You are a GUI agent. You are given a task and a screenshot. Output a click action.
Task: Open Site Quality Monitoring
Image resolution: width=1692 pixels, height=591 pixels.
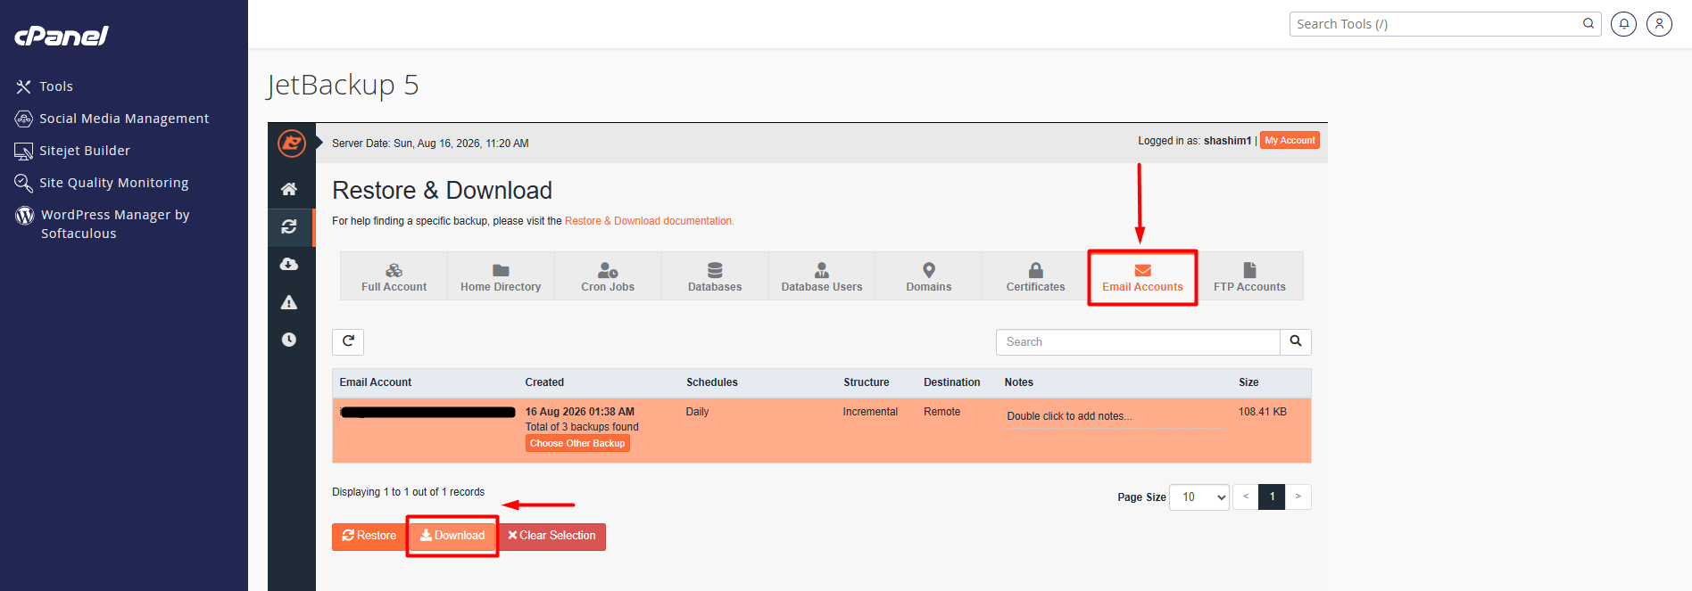[x=102, y=183]
